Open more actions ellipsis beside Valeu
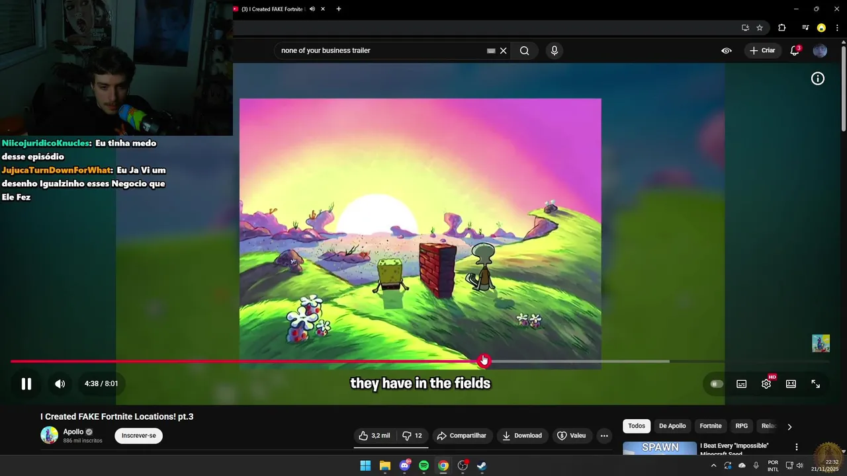The height and width of the screenshot is (476, 847). pyautogui.click(x=604, y=436)
